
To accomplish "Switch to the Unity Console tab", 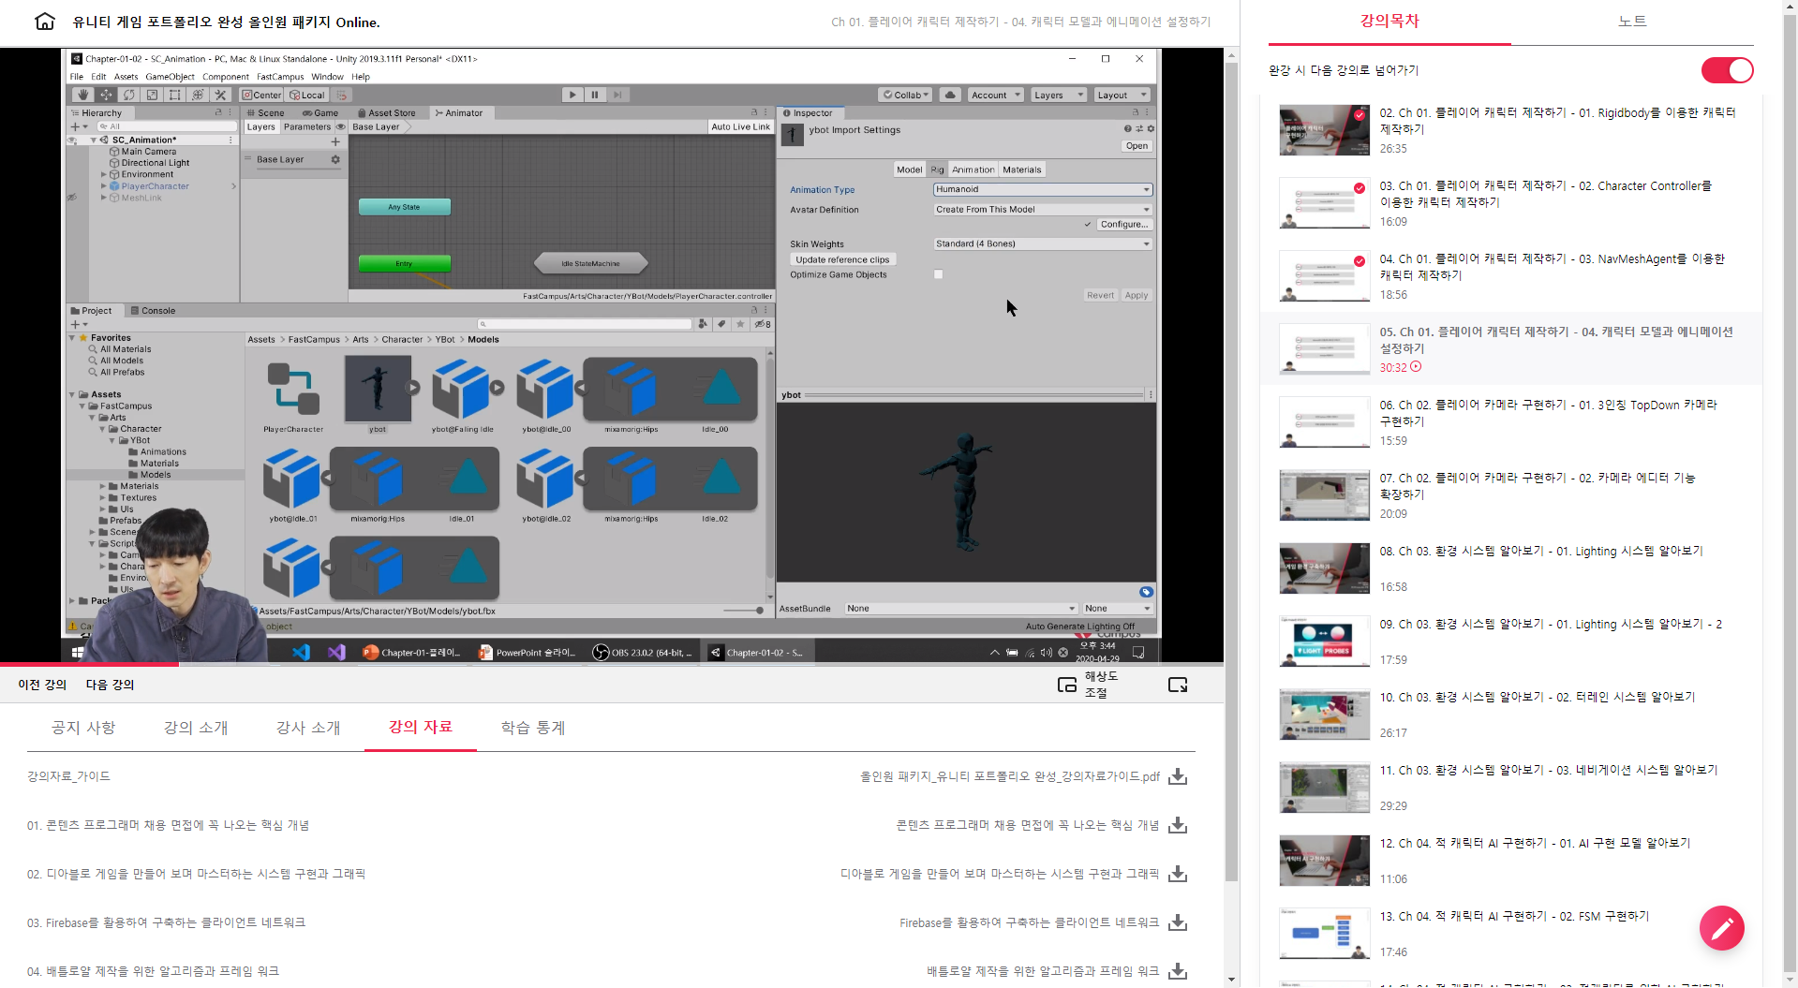I will tap(153, 311).
